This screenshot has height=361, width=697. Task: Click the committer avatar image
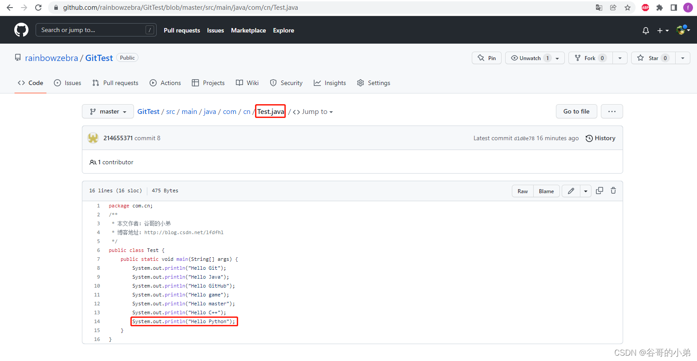coord(93,138)
